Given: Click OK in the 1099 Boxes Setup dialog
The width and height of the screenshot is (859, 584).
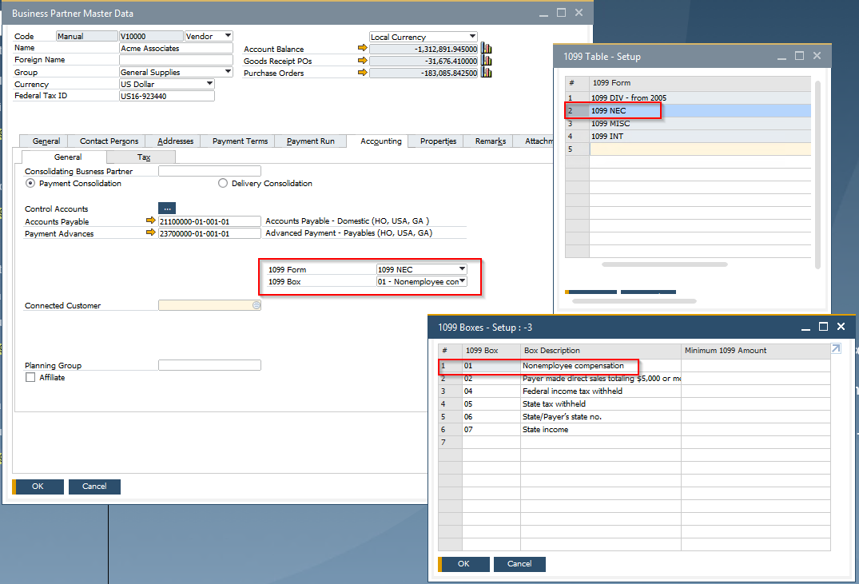Looking at the screenshot, I should point(463,564).
